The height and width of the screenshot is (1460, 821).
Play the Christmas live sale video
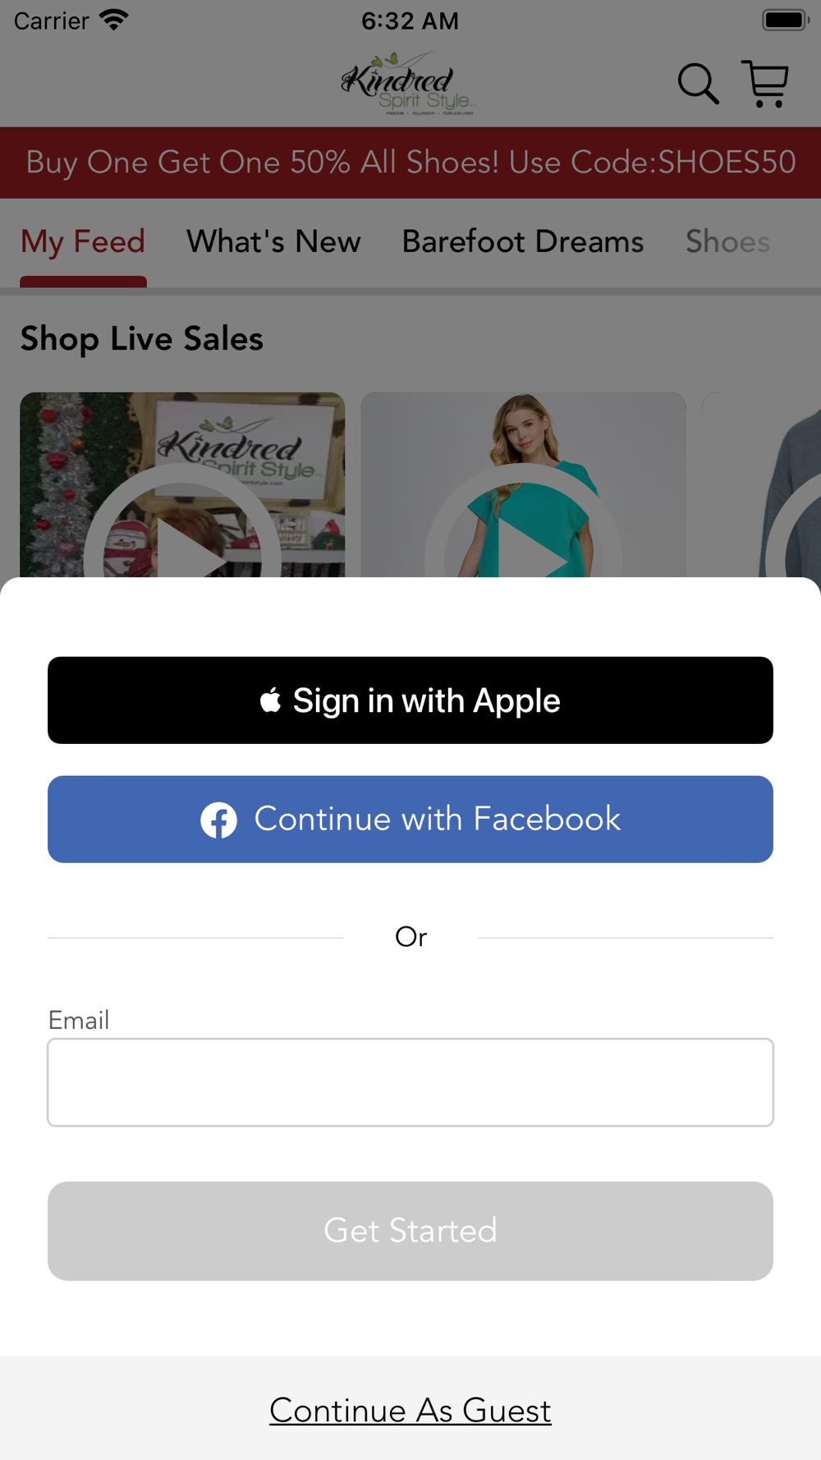182,484
